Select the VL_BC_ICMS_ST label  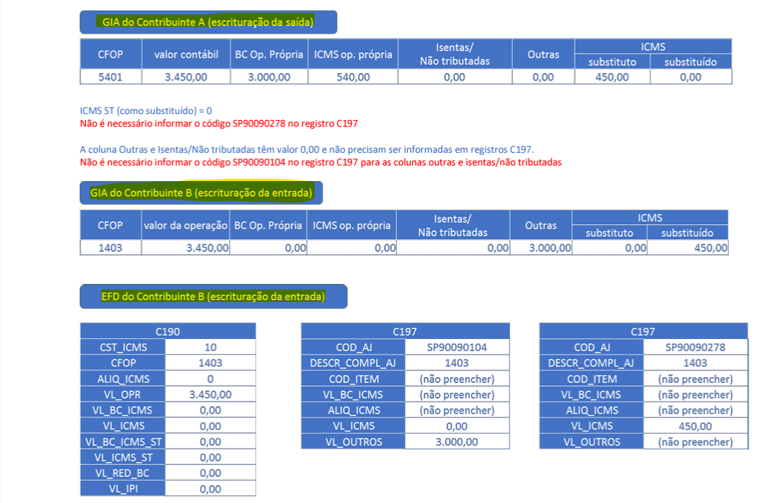[x=123, y=442]
